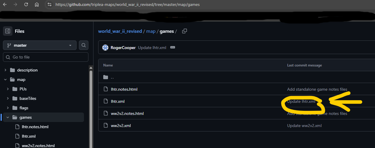375x148 pixels.
Task: Click the sidebar tree scrollbar
Action: (x=91, y=109)
